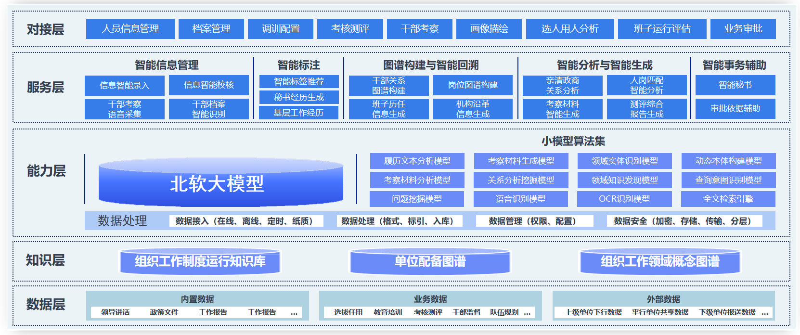Screen dimensions: 800x335
Task: Select the 动态本体构建模型 box
Action: (x=729, y=161)
